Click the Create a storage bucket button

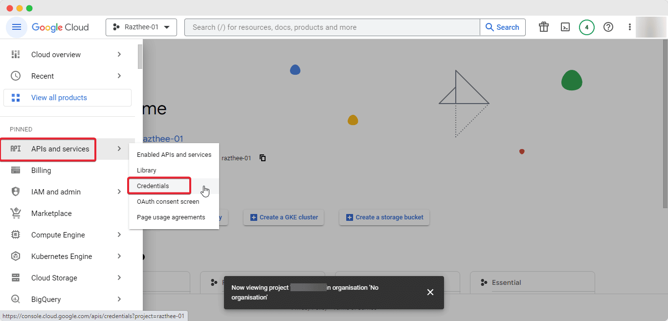[x=384, y=217]
